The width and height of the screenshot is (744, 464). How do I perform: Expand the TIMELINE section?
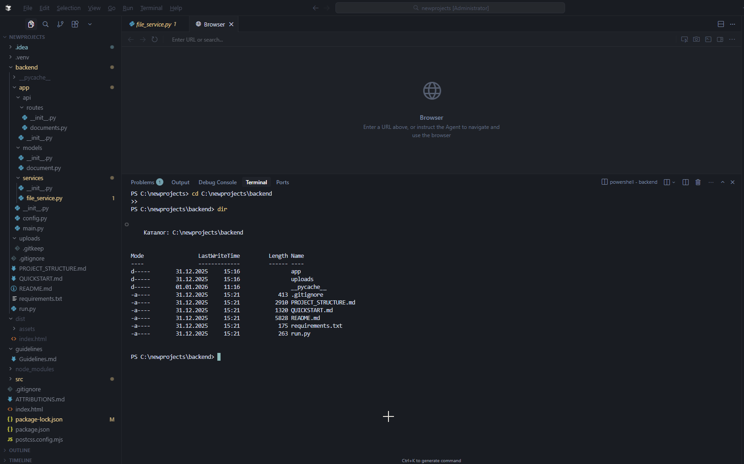tap(60, 460)
